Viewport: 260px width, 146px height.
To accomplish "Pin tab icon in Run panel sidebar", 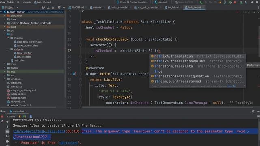I will (x=2, y=122).
